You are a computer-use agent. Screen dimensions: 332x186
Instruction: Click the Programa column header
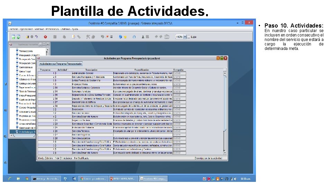[x=45, y=70]
